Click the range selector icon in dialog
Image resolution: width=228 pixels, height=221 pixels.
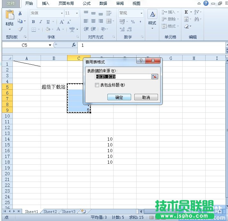(x=154, y=77)
